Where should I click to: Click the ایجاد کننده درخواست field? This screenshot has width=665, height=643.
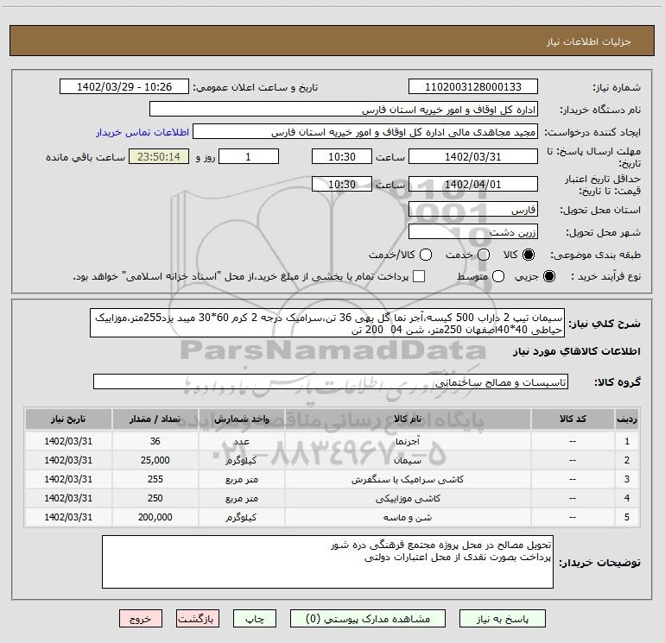(365, 132)
